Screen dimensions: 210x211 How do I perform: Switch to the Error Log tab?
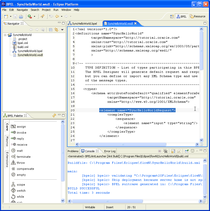(x=110, y=151)
